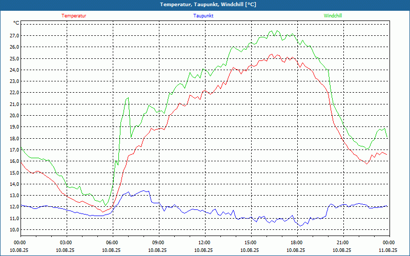This screenshot has width=410, height=256.
Task: Click the 24,0 y-axis value
Action: [15, 70]
